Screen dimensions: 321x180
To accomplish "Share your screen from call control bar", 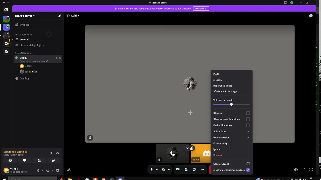I will pyautogui.click(x=178, y=170).
